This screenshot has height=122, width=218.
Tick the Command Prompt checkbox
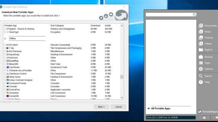[x=5, y=83]
